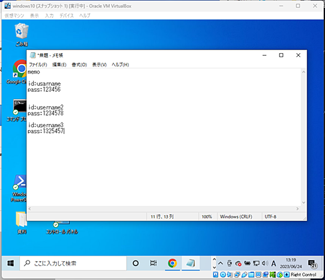325x280 pixels.
Task: Switch to Notepad on the taskbar
Action: [x=191, y=263]
